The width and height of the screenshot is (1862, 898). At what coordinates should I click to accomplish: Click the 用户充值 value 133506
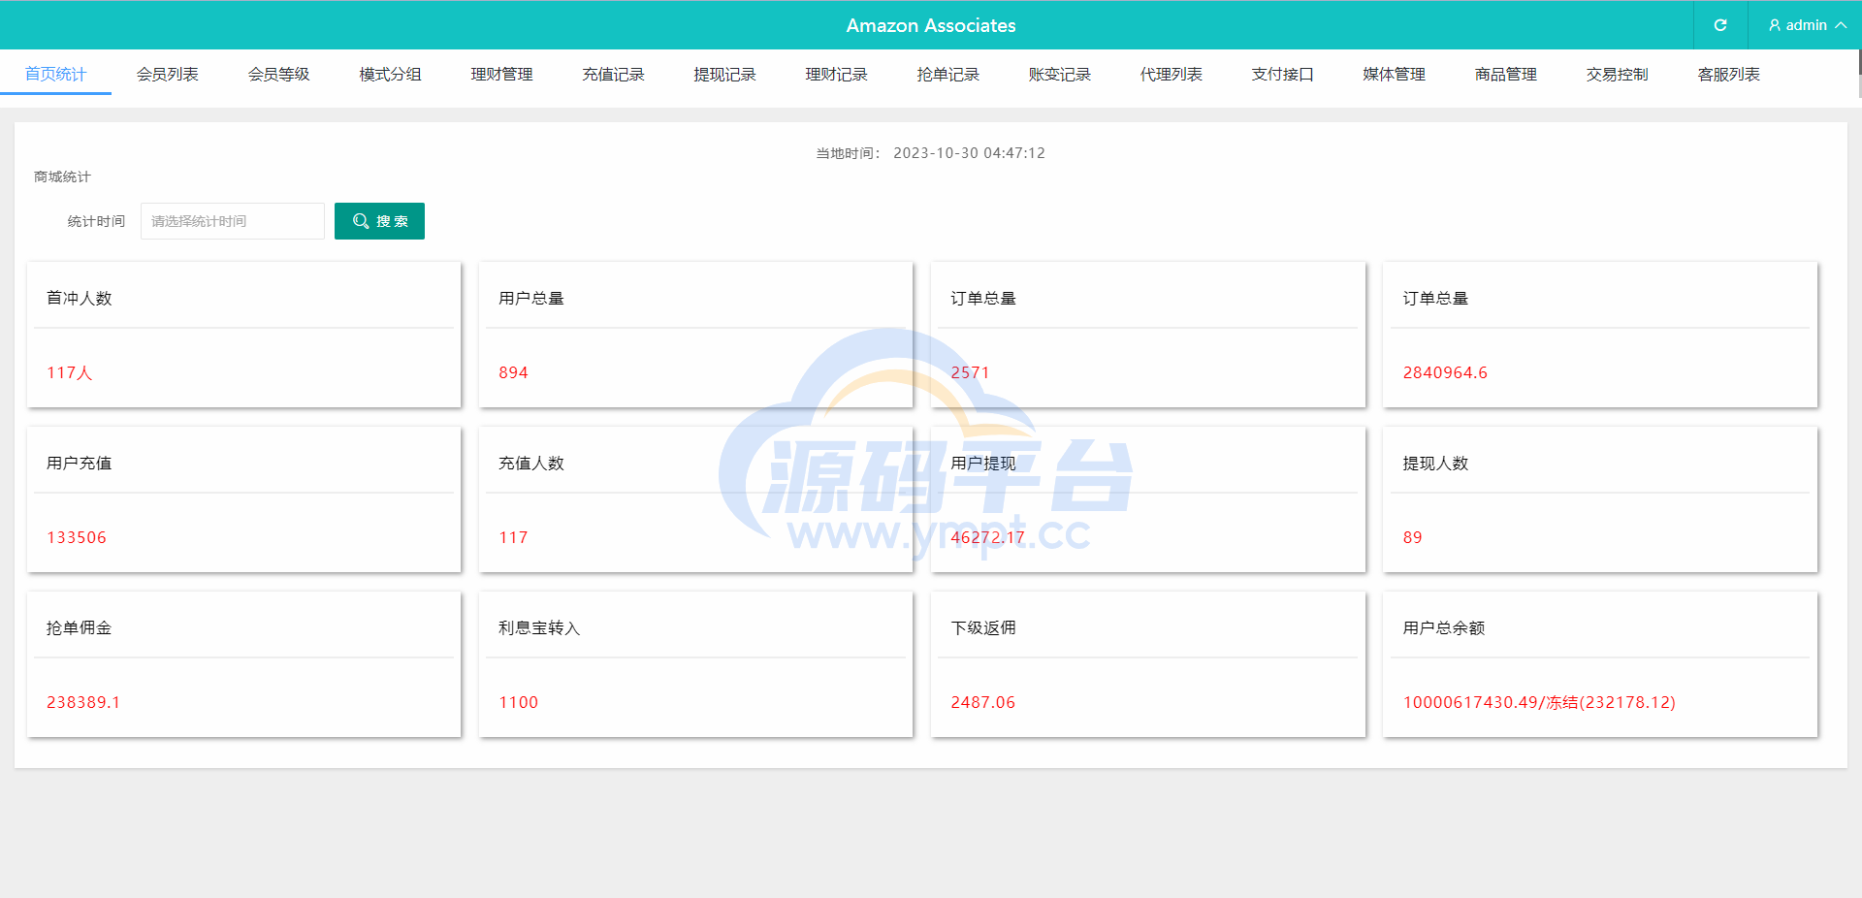coord(77,537)
